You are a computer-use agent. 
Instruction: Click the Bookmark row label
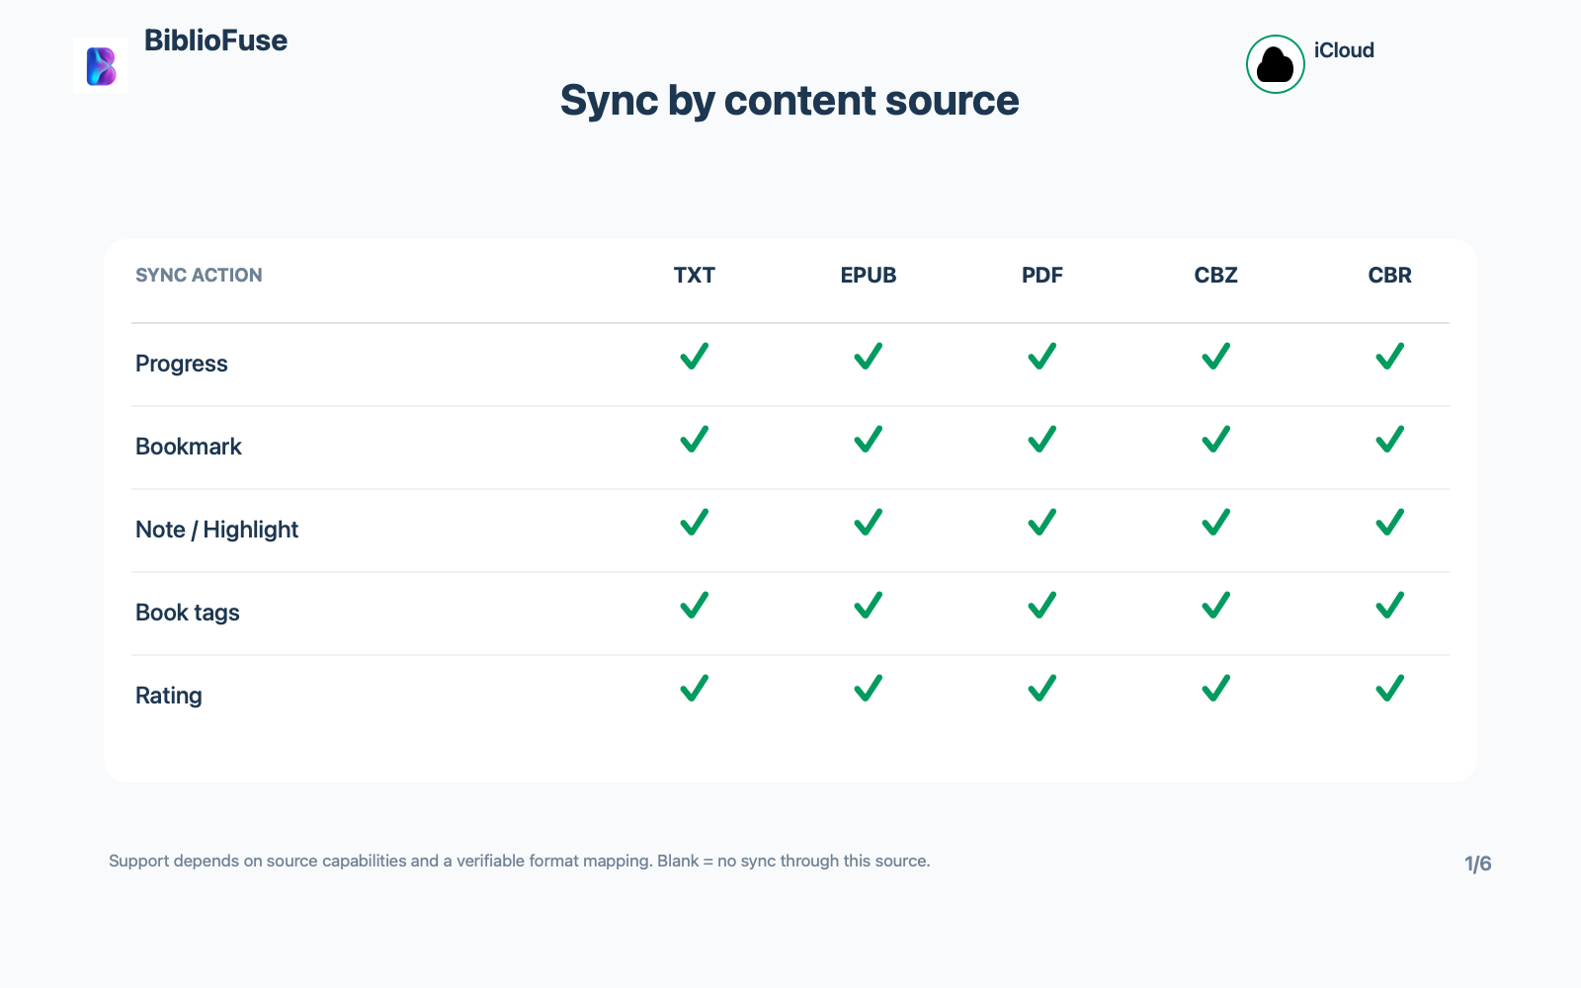[189, 447]
